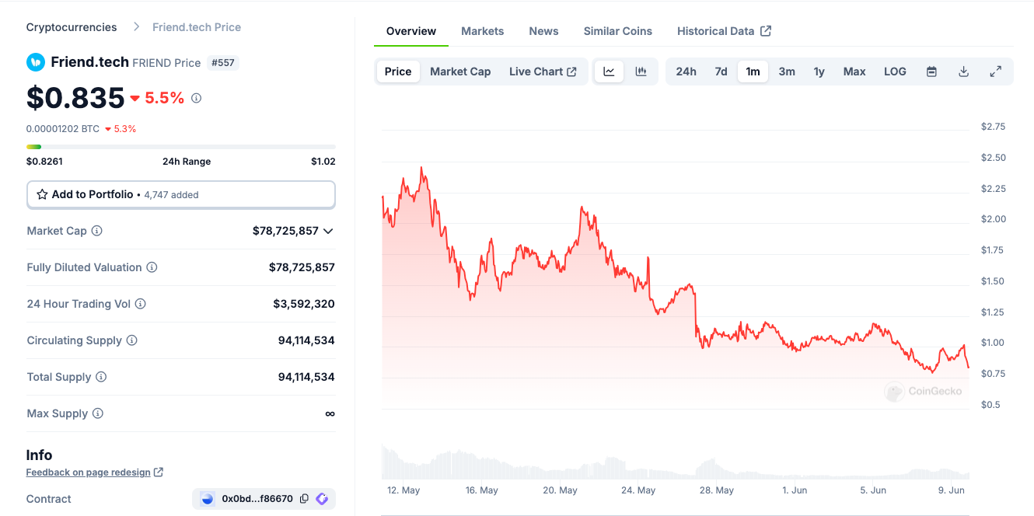Expand the Market Cap value chevron
This screenshot has width=1034, height=516.
click(x=328, y=231)
